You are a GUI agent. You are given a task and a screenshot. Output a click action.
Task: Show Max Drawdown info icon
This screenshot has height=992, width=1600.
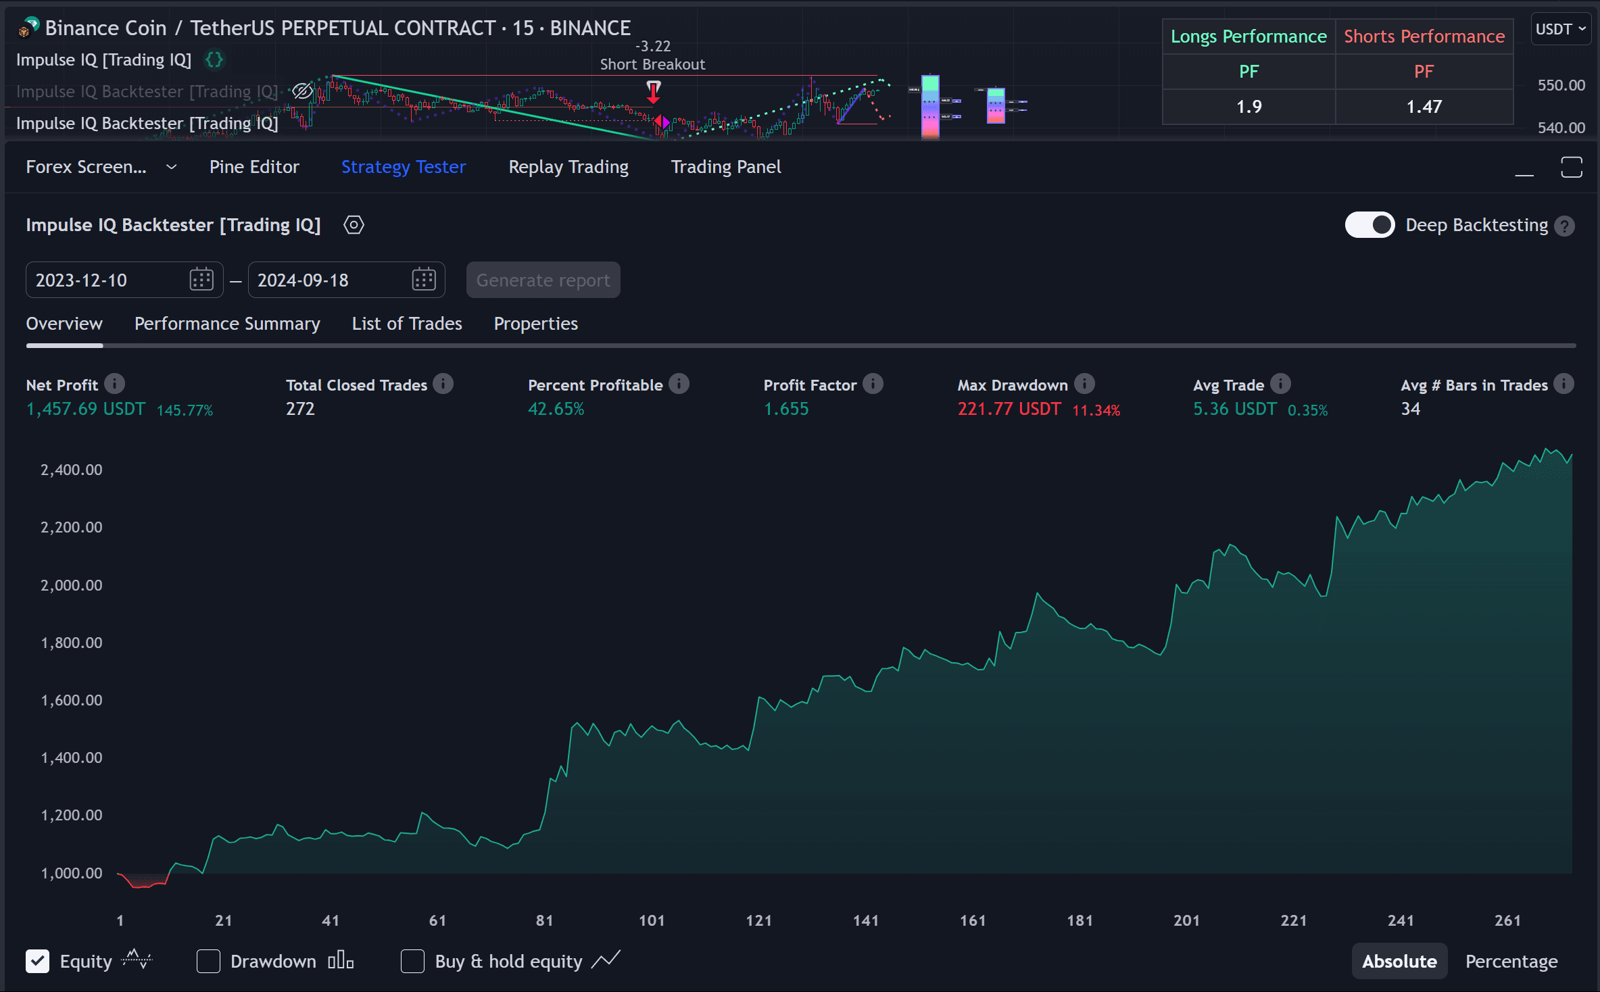pos(1084,384)
